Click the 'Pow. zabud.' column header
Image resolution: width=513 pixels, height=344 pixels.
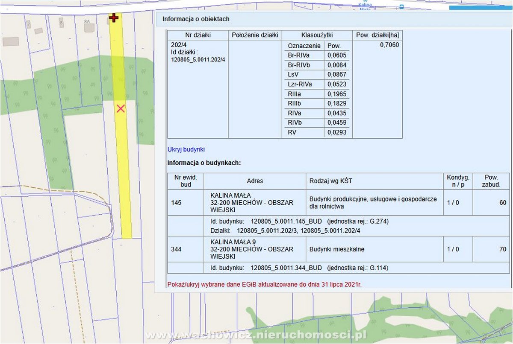pos(491,181)
